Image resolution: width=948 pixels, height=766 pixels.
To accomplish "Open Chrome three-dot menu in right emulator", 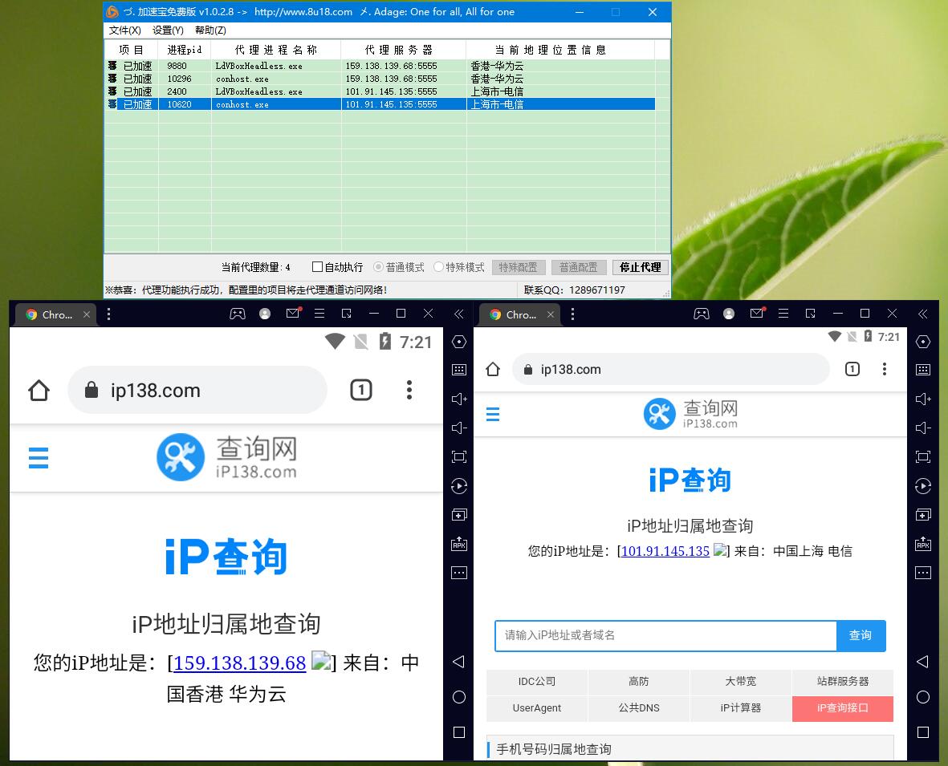I will pos(884,369).
